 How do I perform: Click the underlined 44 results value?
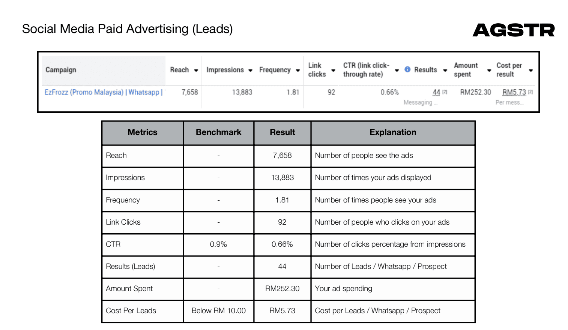click(x=436, y=92)
